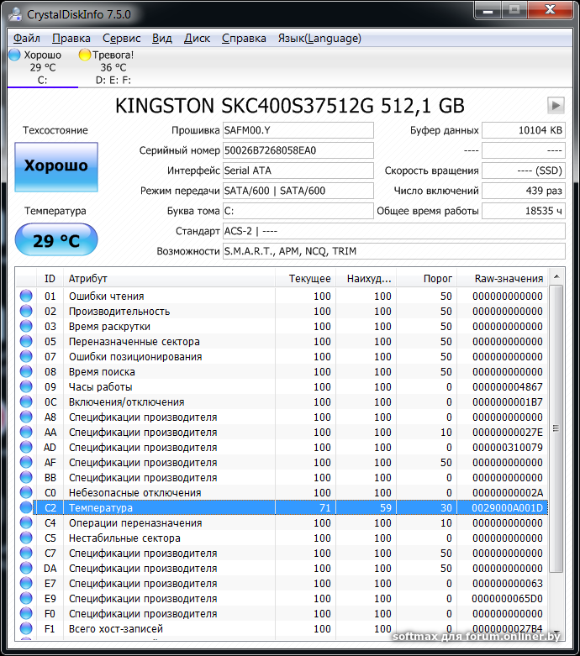Image resolution: width=580 pixels, height=656 pixels.
Task: Click the yellow Тревога! disk status icon
Action: [x=85, y=55]
